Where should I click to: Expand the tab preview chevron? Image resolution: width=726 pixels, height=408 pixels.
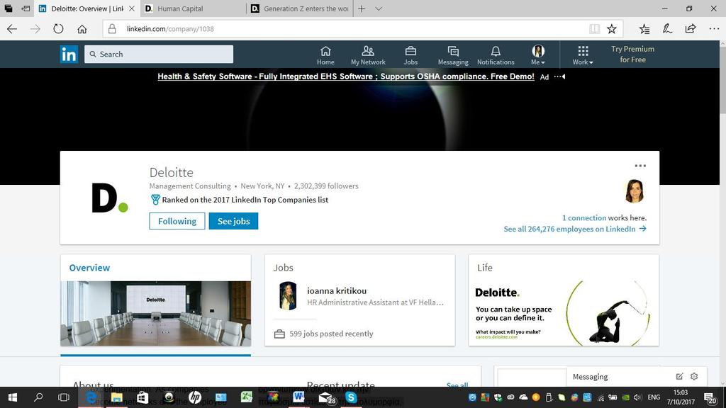[x=379, y=8]
